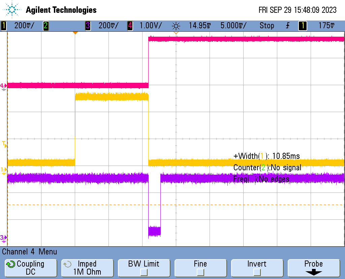345x279 pixels.
Task: Enable the BW Limit checkbox
Action: (144, 272)
